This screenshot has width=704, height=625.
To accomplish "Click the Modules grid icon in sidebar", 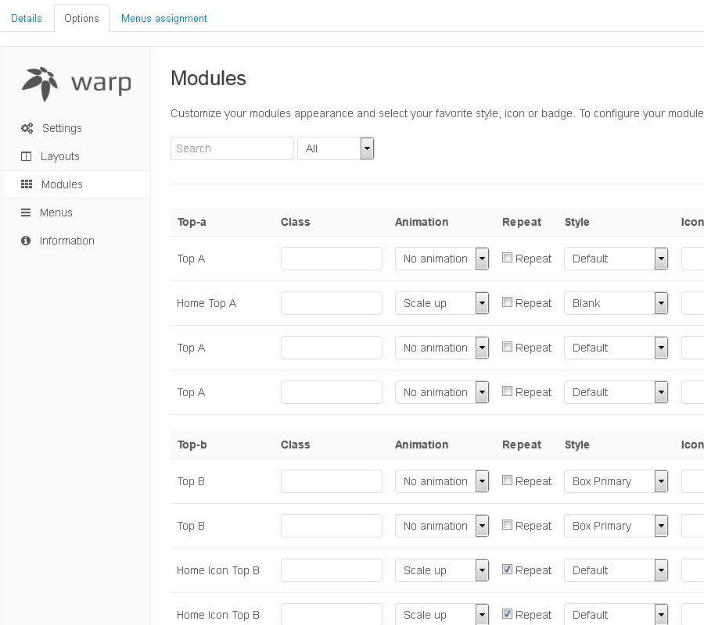I will pyautogui.click(x=27, y=184).
